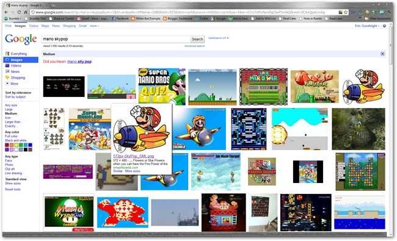Open the SafeSearch dropdown next to Search
This screenshot has height=241, width=397.
click(x=218, y=38)
